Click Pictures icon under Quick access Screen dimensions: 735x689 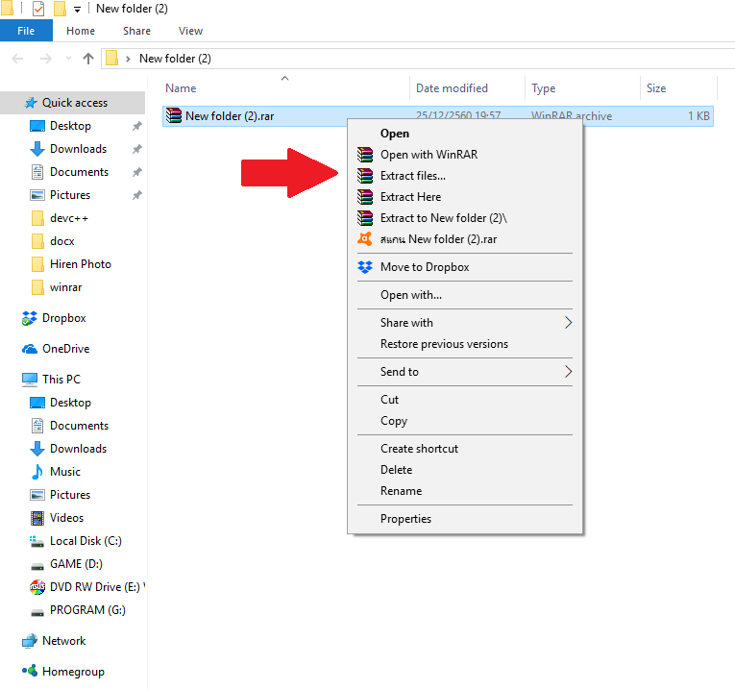coord(37,195)
